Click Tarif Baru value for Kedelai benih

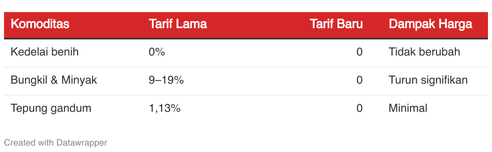coord(360,52)
